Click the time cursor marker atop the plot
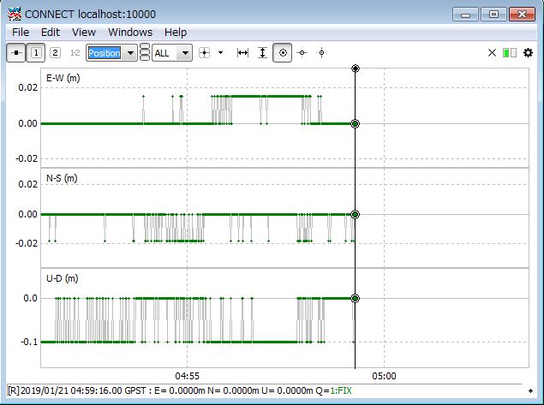544x405 pixels. pyautogui.click(x=355, y=68)
